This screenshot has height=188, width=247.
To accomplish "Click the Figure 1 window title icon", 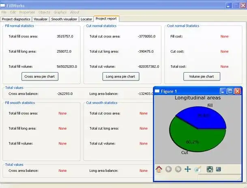I will (157, 91).
